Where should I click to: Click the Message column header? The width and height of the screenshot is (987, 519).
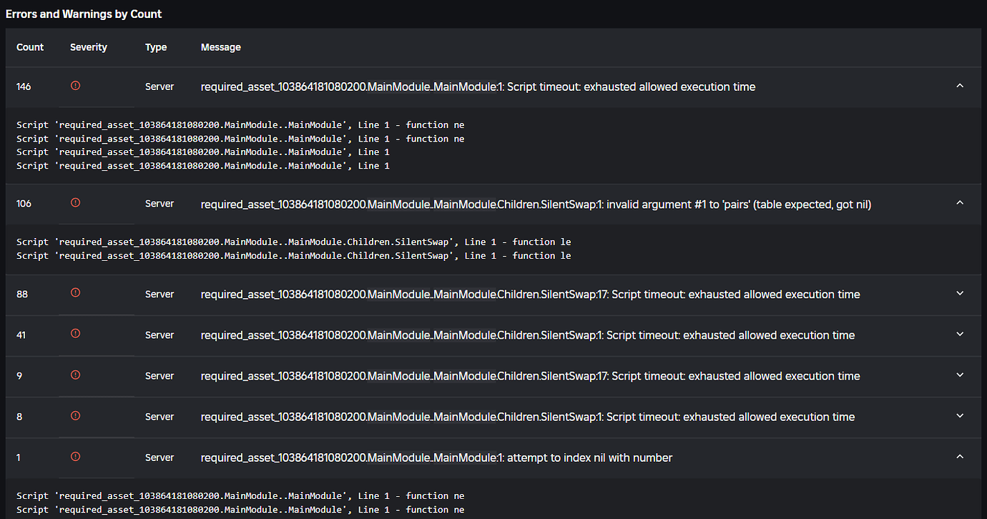(x=221, y=47)
